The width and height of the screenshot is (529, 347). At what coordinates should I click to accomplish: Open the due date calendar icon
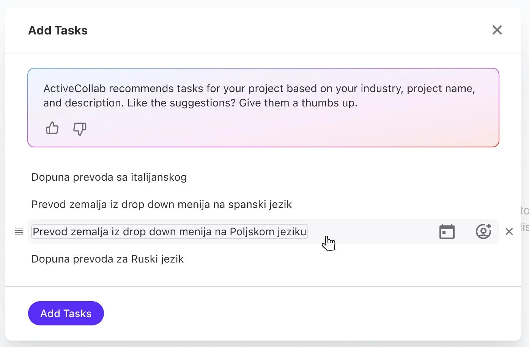[447, 231]
